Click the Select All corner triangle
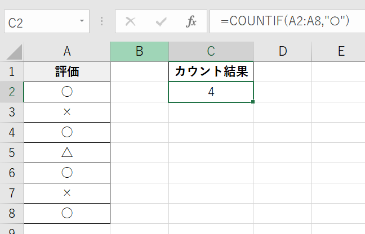This screenshot has height=234, width=365. 12,51
